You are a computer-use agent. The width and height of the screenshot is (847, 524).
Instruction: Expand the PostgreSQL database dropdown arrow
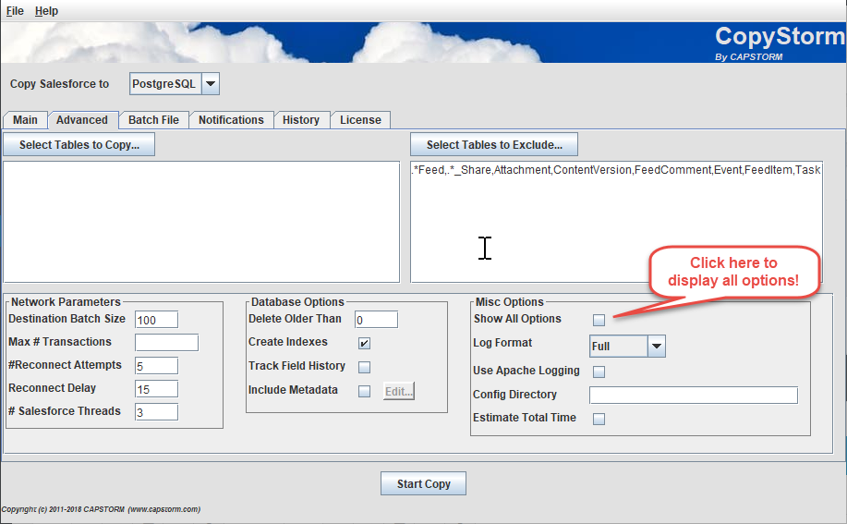coord(211,84)
